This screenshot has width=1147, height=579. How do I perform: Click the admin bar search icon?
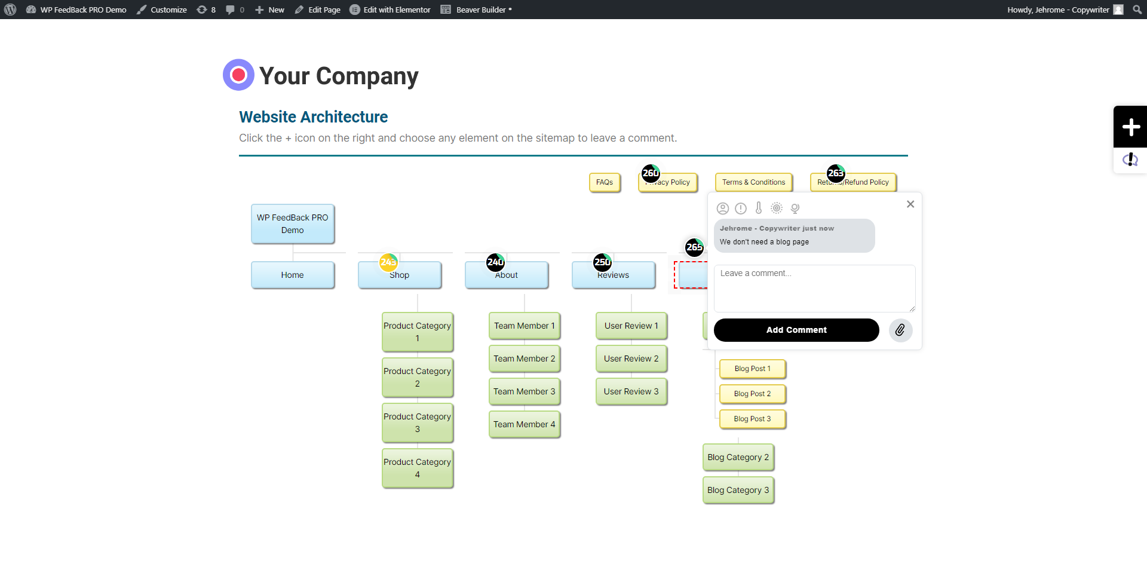[1137, 10]
